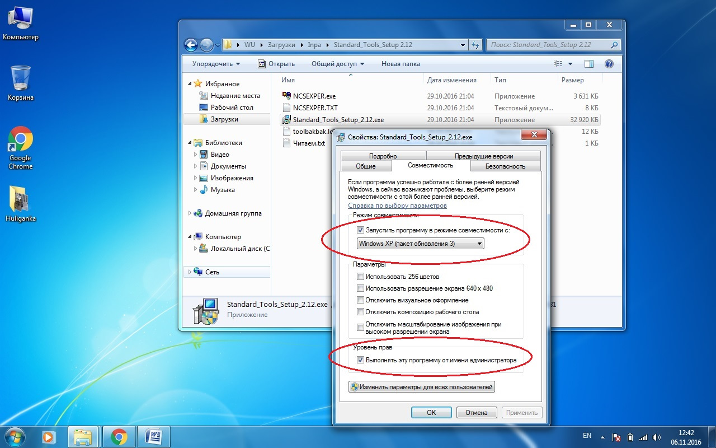Click the Recycle Bin (Корзина) desktop icon
The width and height of the screenshot is (716, 448).
20,78
